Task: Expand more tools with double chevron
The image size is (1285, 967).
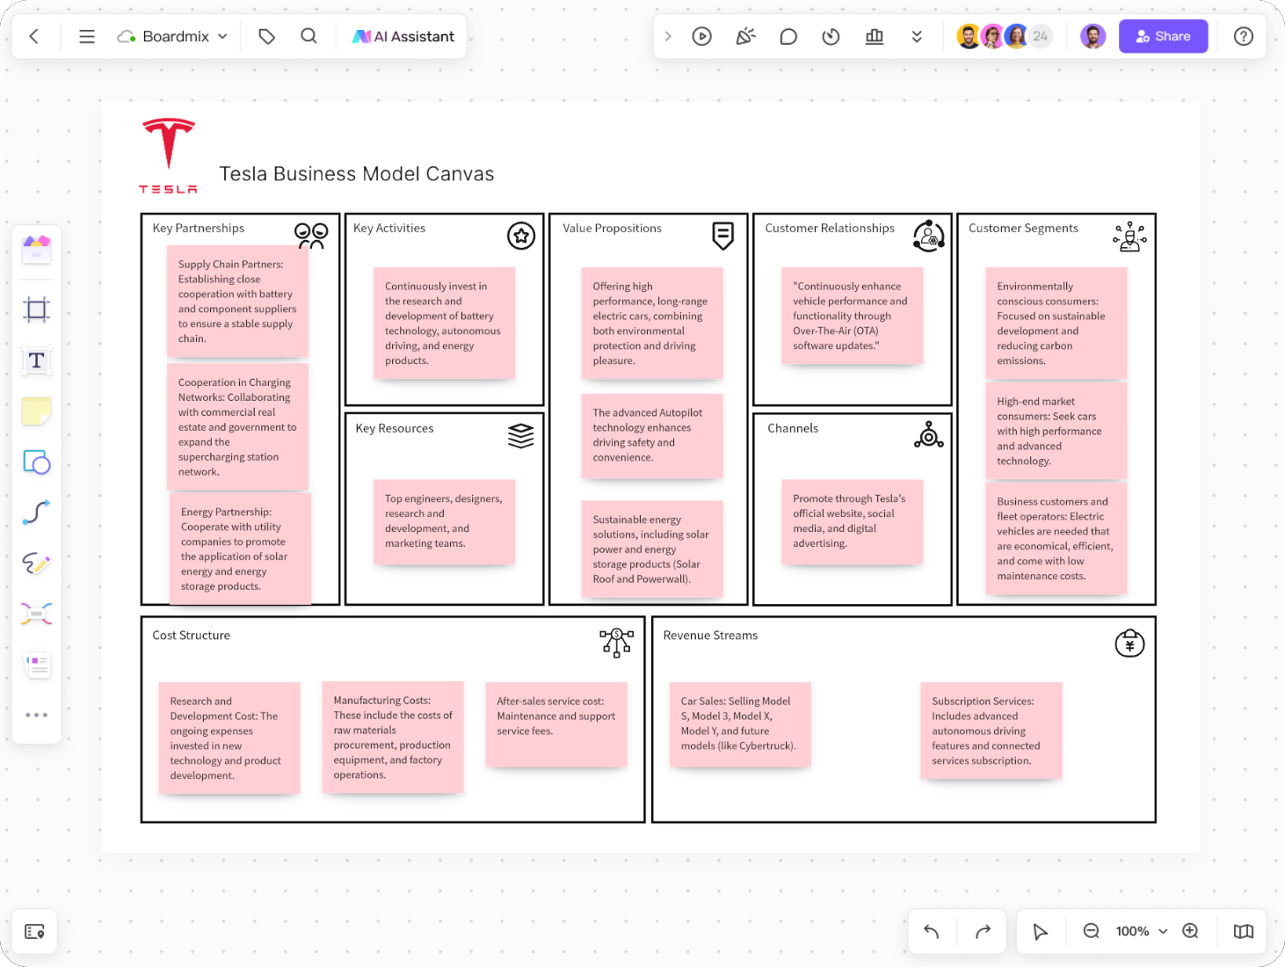Action: point(917,36)
